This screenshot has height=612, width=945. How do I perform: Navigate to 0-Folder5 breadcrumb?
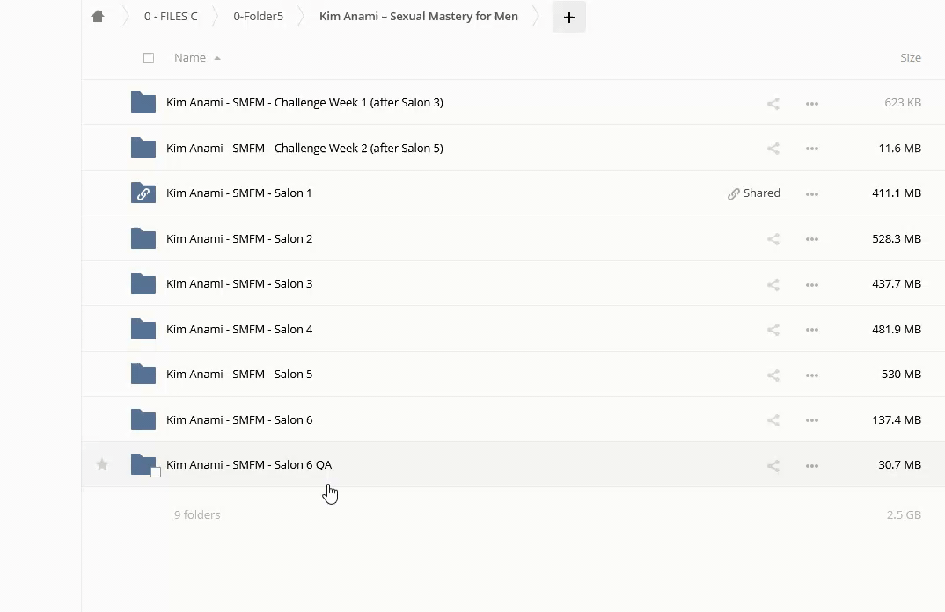(x=258, y=17)
